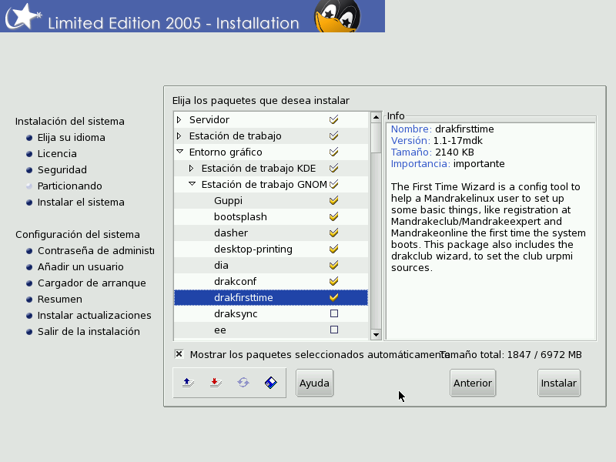
Task: Click the 'Contraseña de administ' step
Action: [95, 251]
